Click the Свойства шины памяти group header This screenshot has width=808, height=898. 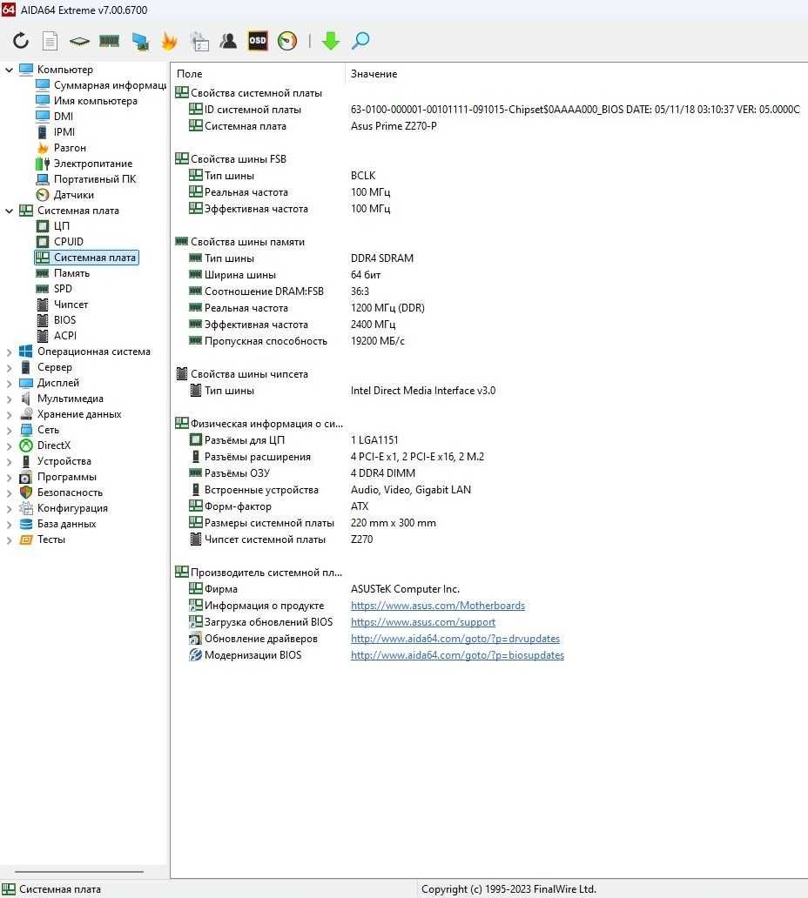(x=240, y=242)
